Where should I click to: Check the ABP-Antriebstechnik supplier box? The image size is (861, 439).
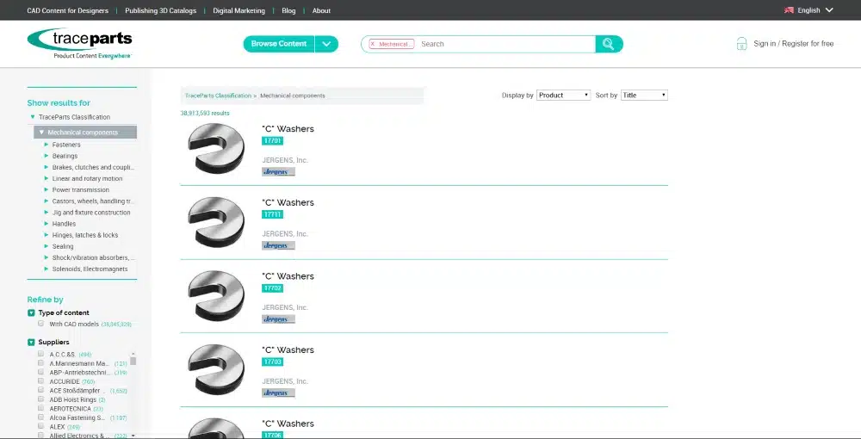pos(40,372)
